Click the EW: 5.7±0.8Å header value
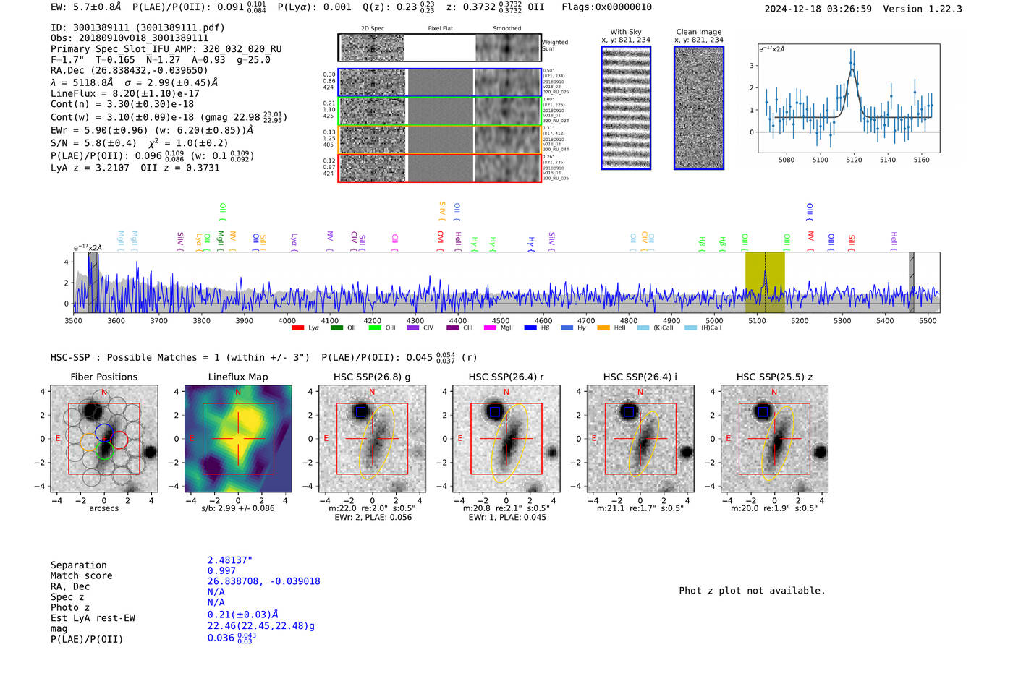The width and height of the screenshot is (1013, 689). (86, 7)
